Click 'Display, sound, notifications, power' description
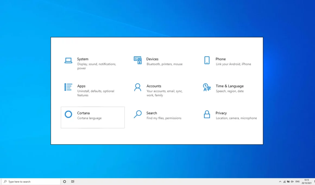315x185 pixels. click(97, 66)
